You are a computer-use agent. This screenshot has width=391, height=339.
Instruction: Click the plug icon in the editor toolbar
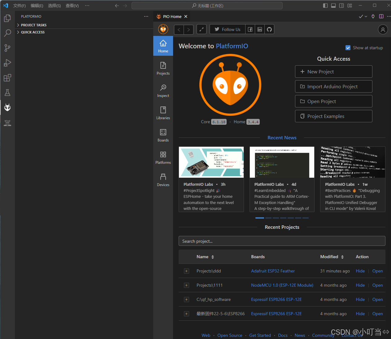373,16
